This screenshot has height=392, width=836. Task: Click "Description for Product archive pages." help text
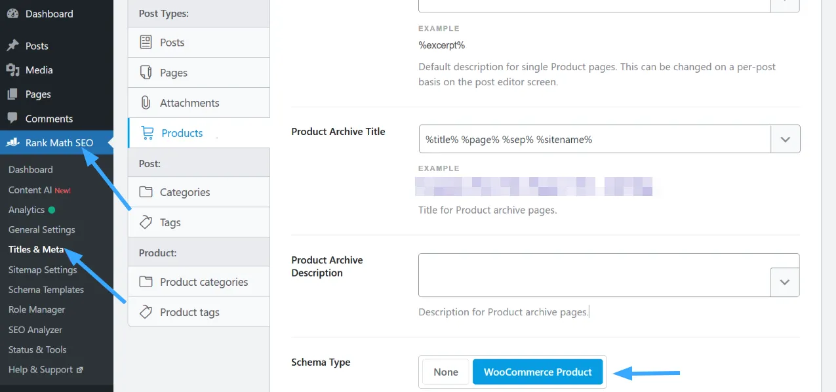point(504,312)
